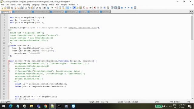Image resolution: width=194 pixels, height=109 pixels.
Task: Cut selection with the scissors icon
Action: [x=26, y=8]
